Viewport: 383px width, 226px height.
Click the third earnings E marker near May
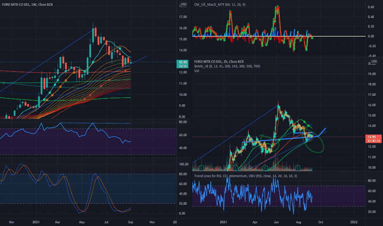[x=265, y=168]
